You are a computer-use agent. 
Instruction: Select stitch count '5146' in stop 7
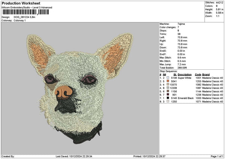(174, 98)
